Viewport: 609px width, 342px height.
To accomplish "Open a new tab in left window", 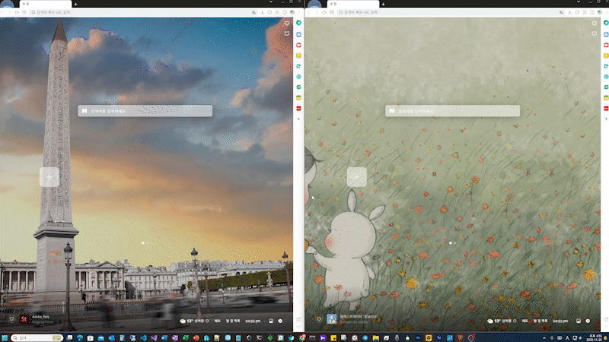I will click(75, 5).
